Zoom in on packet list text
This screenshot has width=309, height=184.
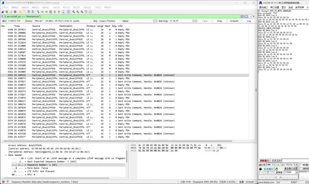point(74,12)
